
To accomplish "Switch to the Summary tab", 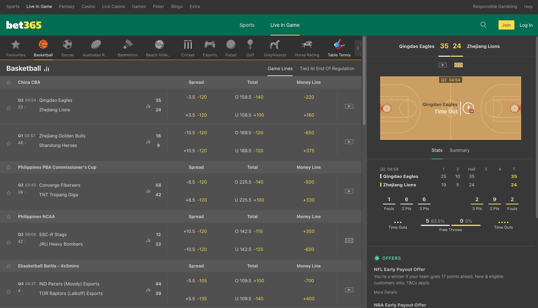I will pyautogui.click(x=459, y=150).
